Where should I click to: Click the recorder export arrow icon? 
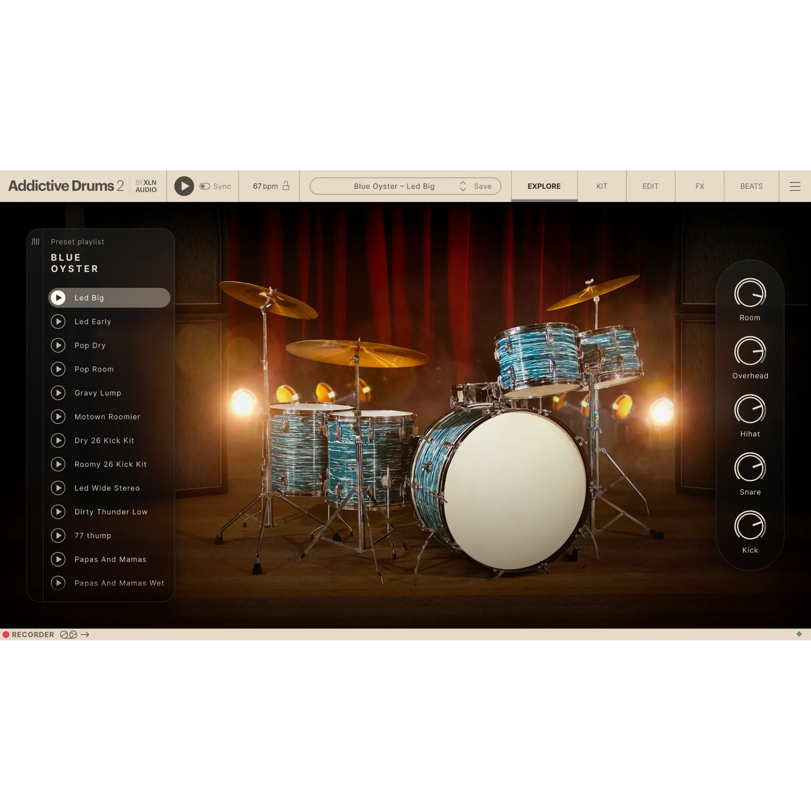(85, 635)
